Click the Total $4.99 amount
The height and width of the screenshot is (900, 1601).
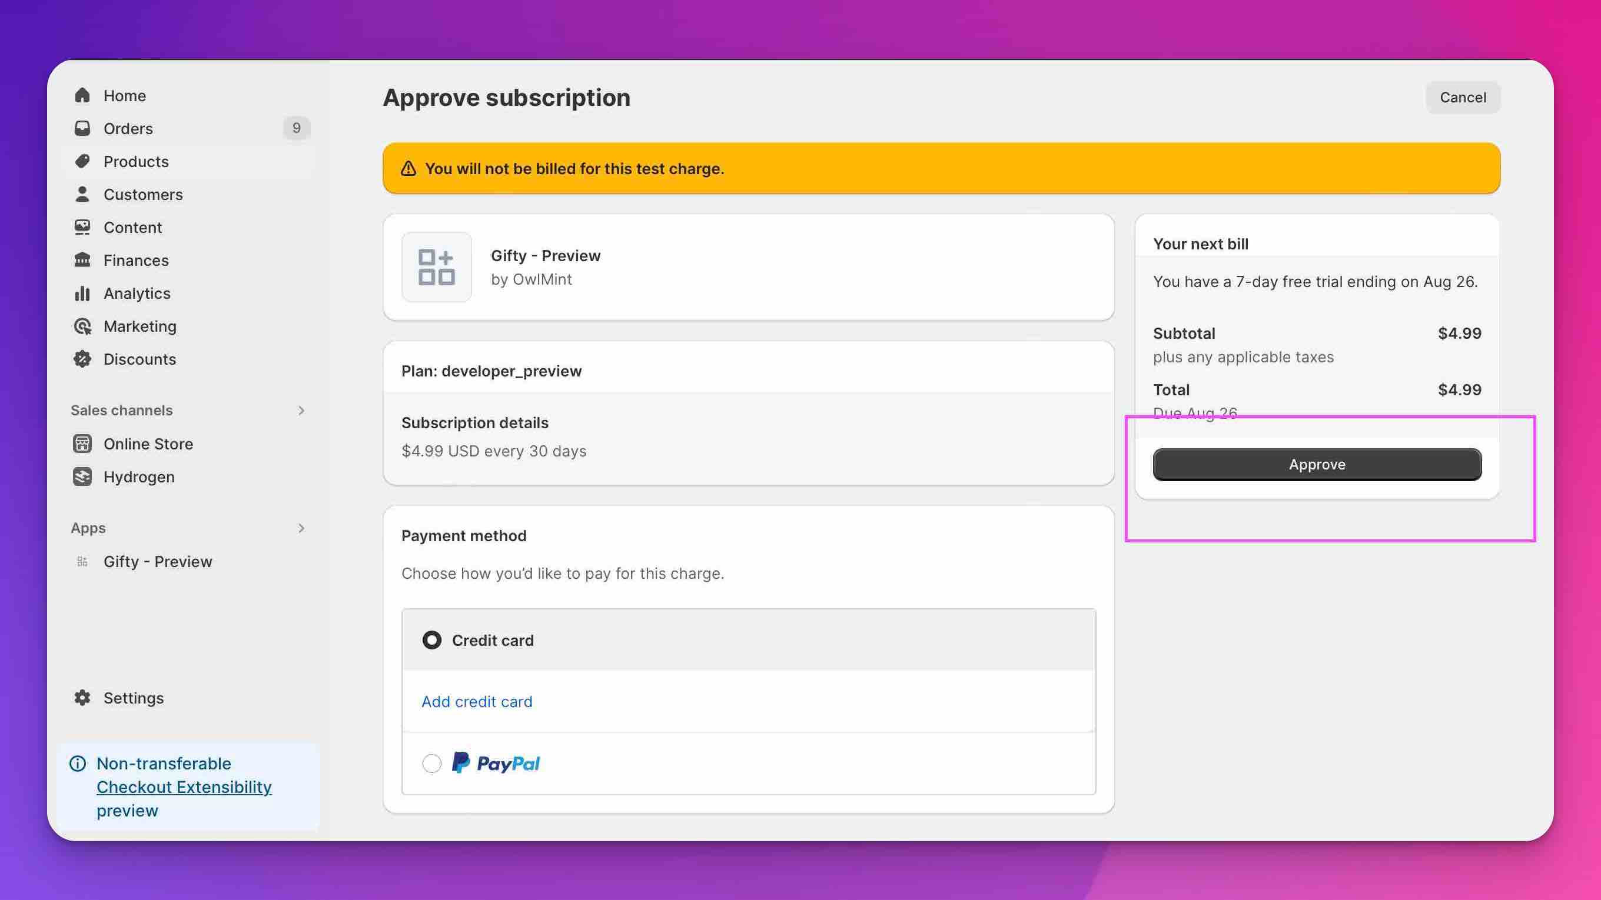click(x=1459, y=389)
